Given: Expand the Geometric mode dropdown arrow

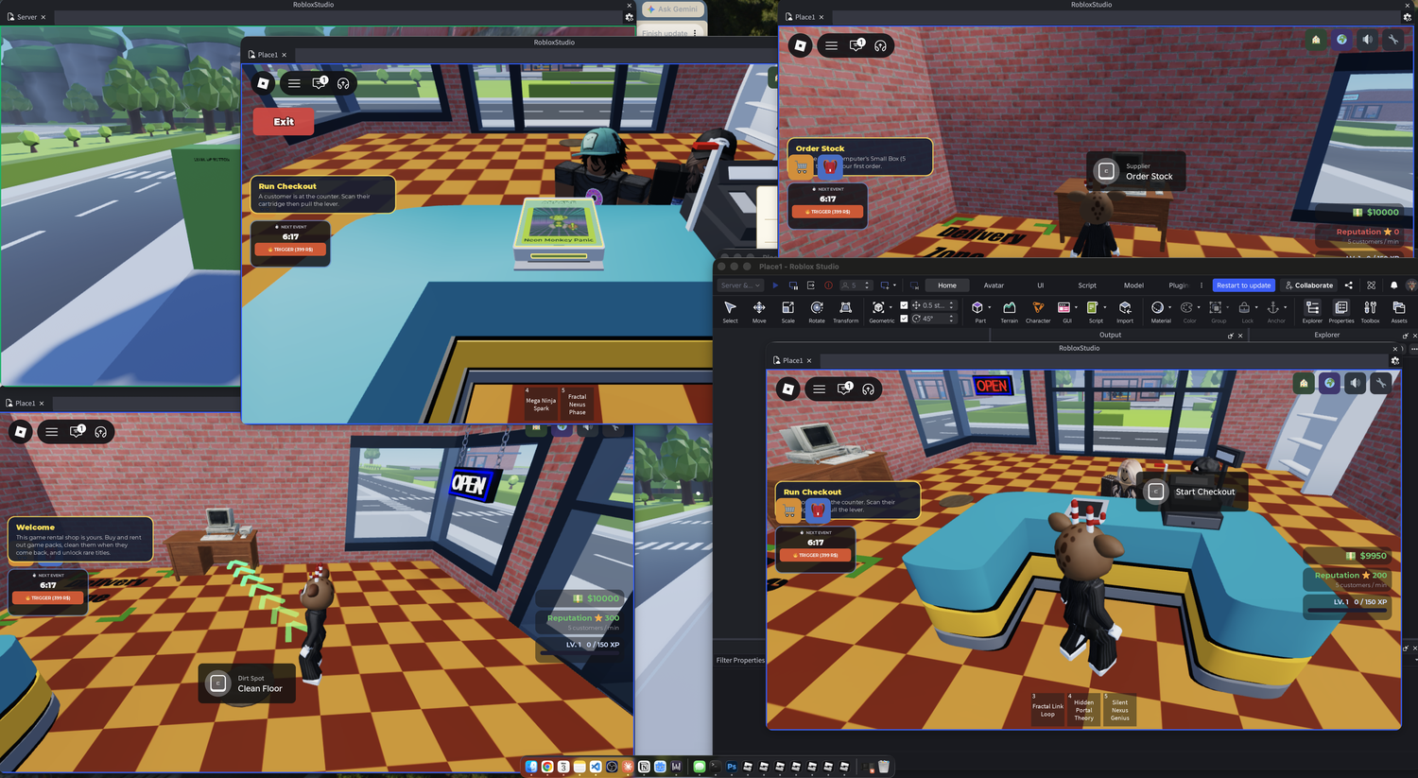Looking at the screenshot, I should click(x=891, y=307).
